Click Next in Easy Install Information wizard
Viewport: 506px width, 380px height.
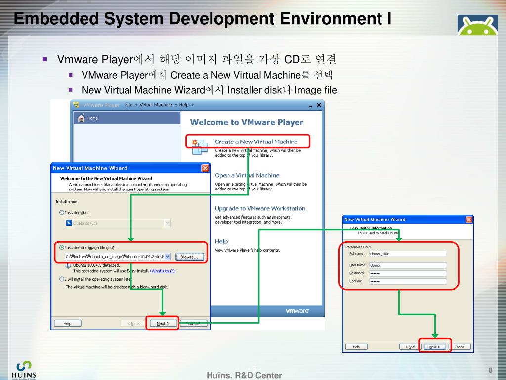[x=434, y=347]
